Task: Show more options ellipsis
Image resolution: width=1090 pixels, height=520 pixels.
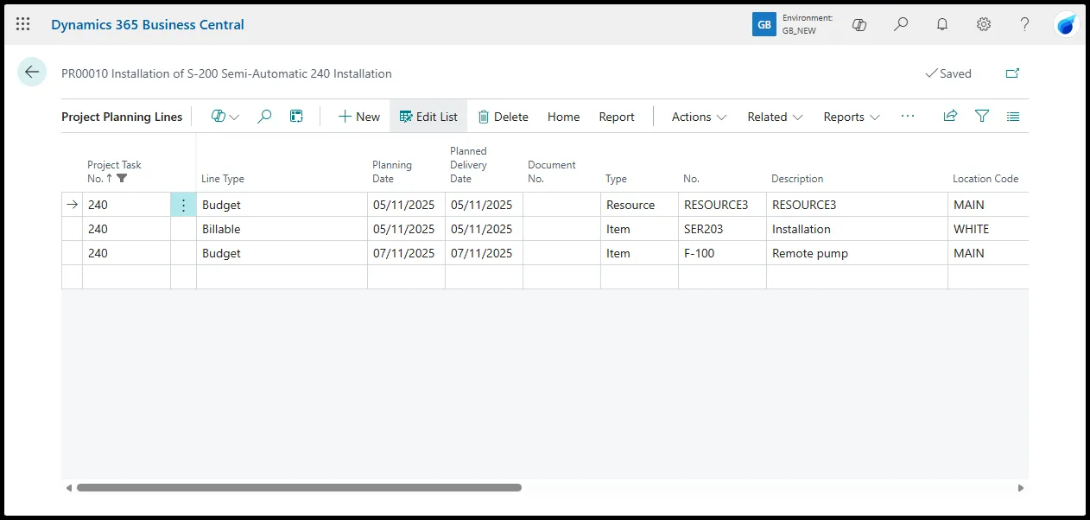Action: click(x=908, y=117)
